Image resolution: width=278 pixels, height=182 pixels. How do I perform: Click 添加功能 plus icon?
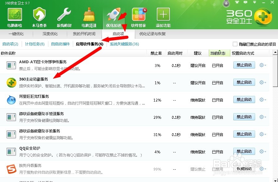tap(163, 14)
